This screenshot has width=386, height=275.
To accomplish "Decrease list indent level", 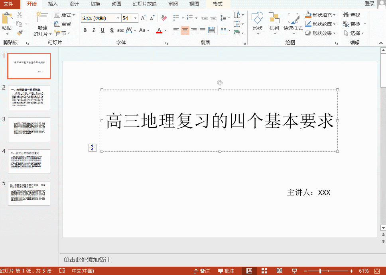I will (x=204, y=18).
